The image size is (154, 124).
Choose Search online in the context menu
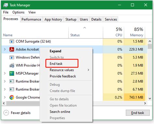click(x=66, y=112)
